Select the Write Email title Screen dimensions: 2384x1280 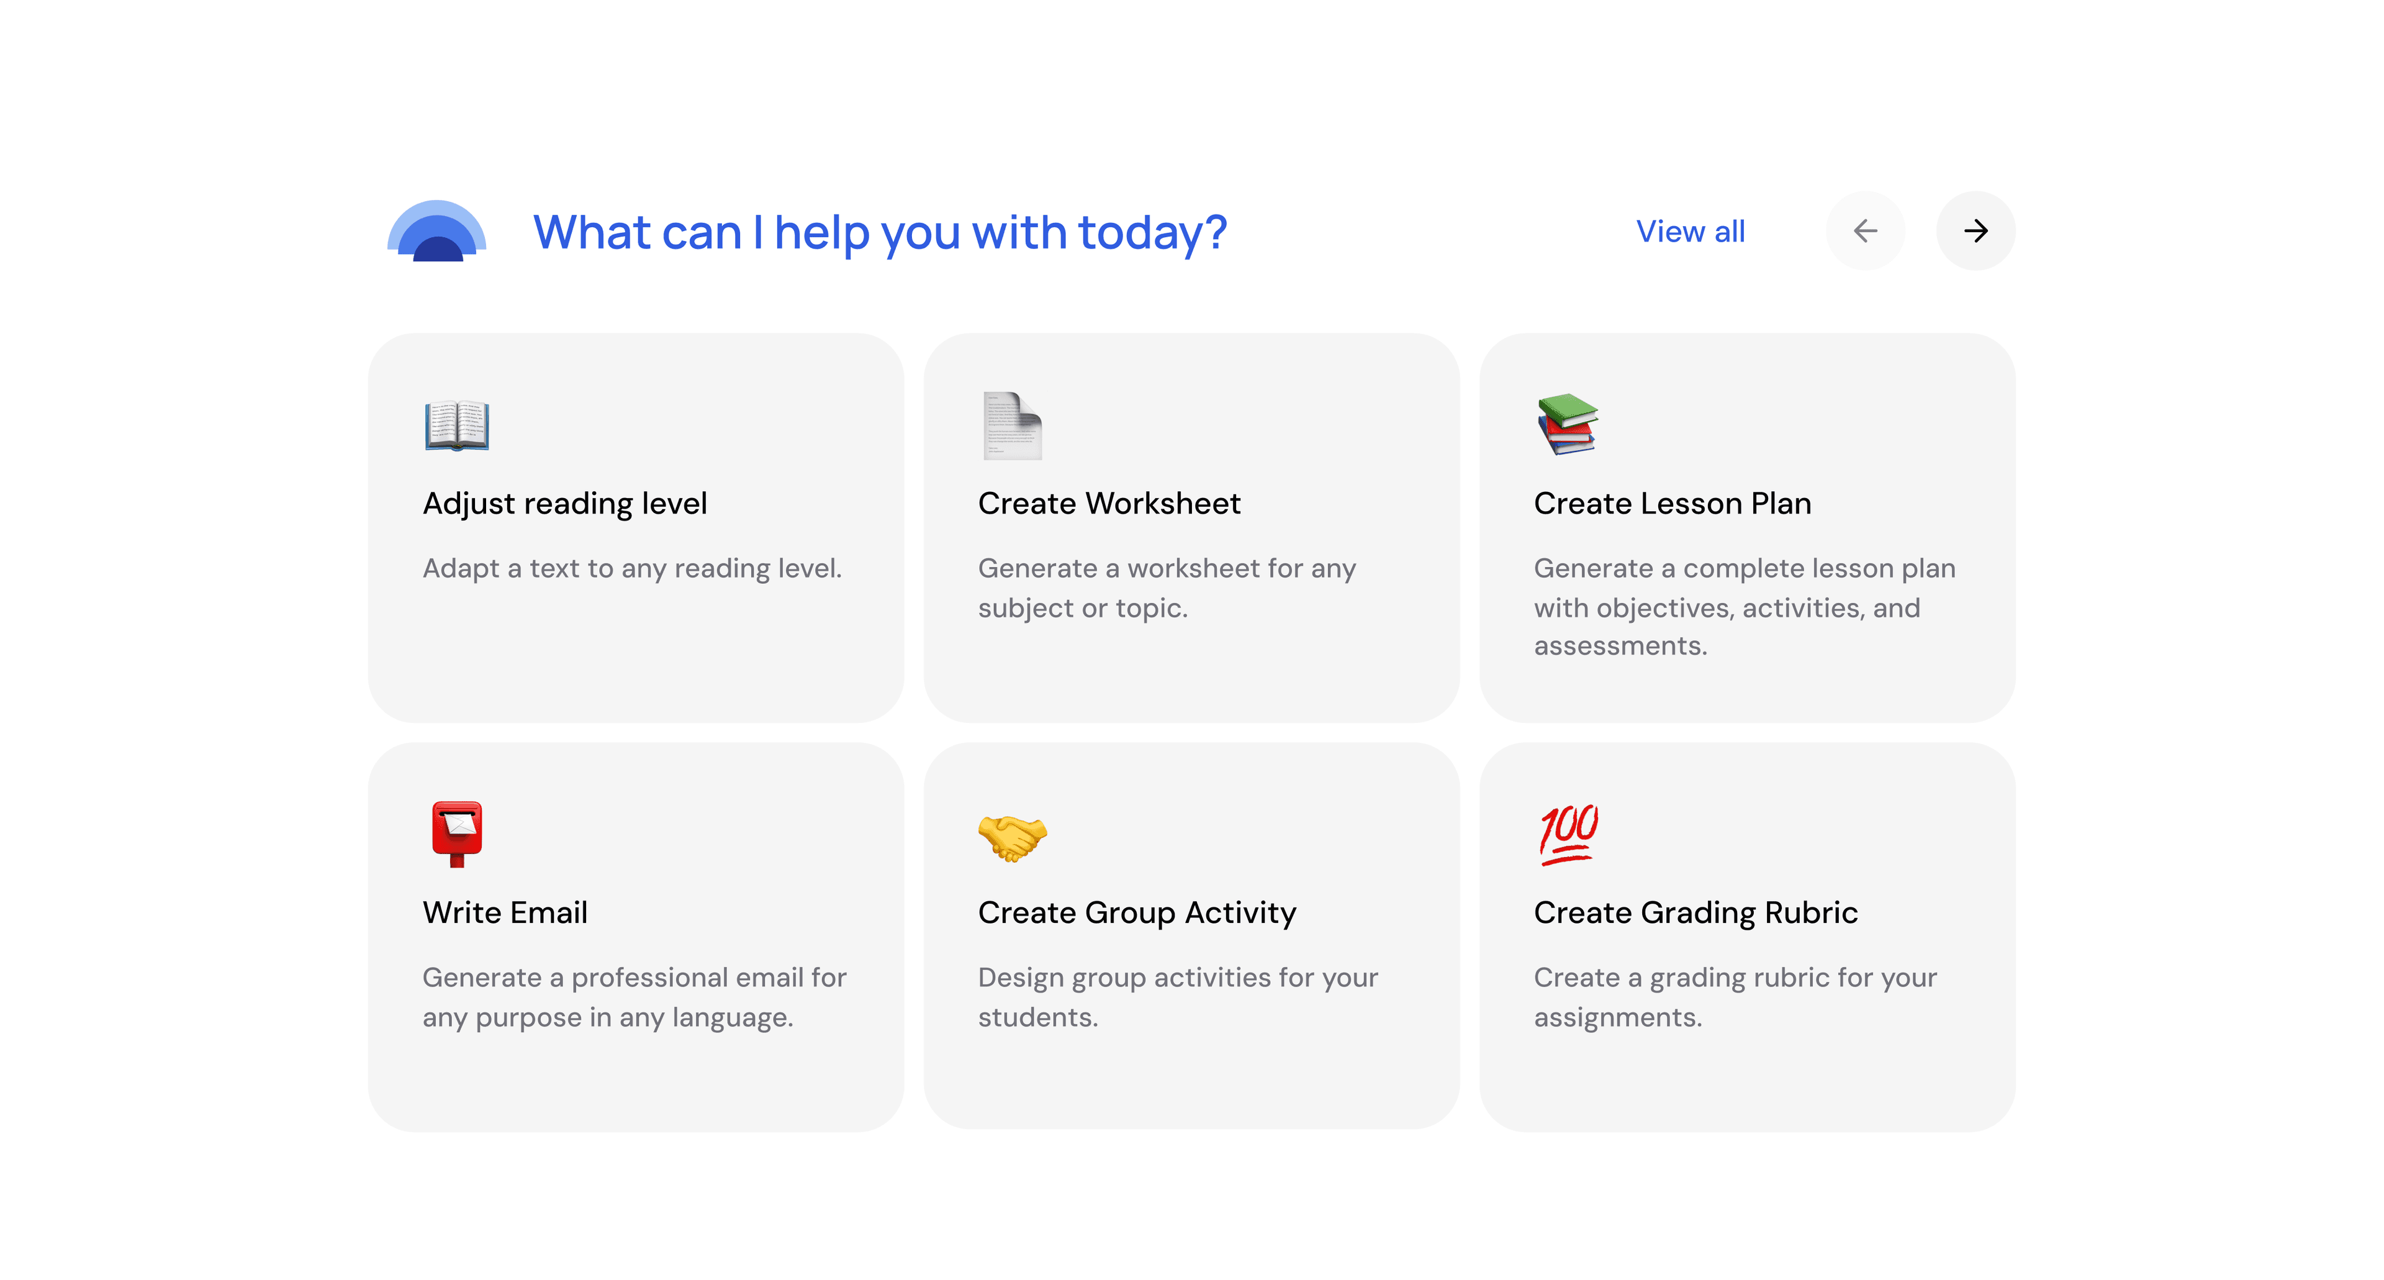tap(504, 912)
